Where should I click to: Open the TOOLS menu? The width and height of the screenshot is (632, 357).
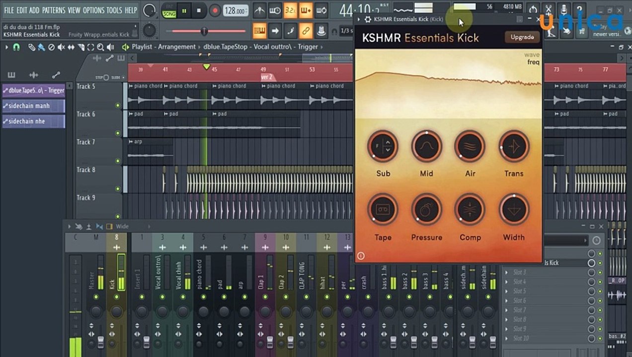[114, 10]
